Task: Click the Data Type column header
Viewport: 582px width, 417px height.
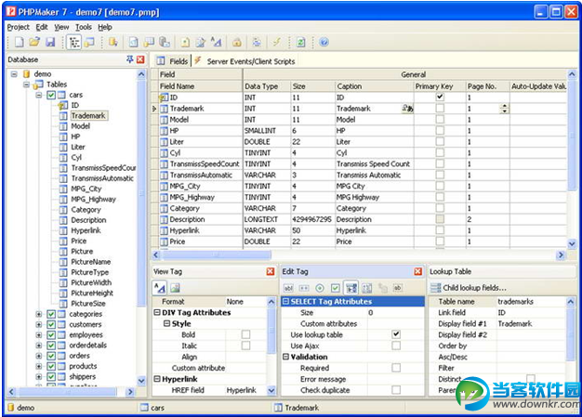Action: tap(267, 86)
